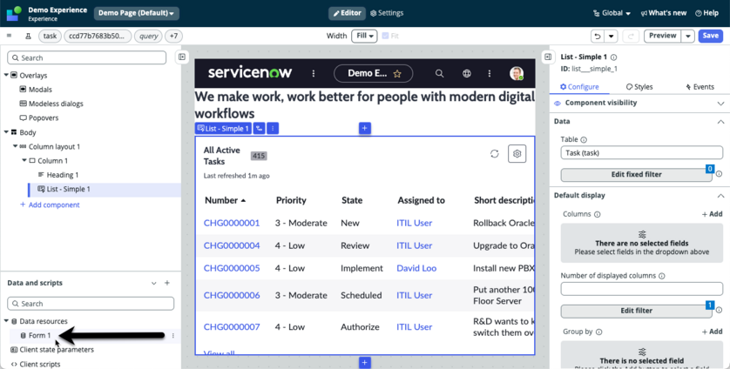The image size is (730, 369).
Task: Click plus button below the list component
Action: [x=364, y=363]
